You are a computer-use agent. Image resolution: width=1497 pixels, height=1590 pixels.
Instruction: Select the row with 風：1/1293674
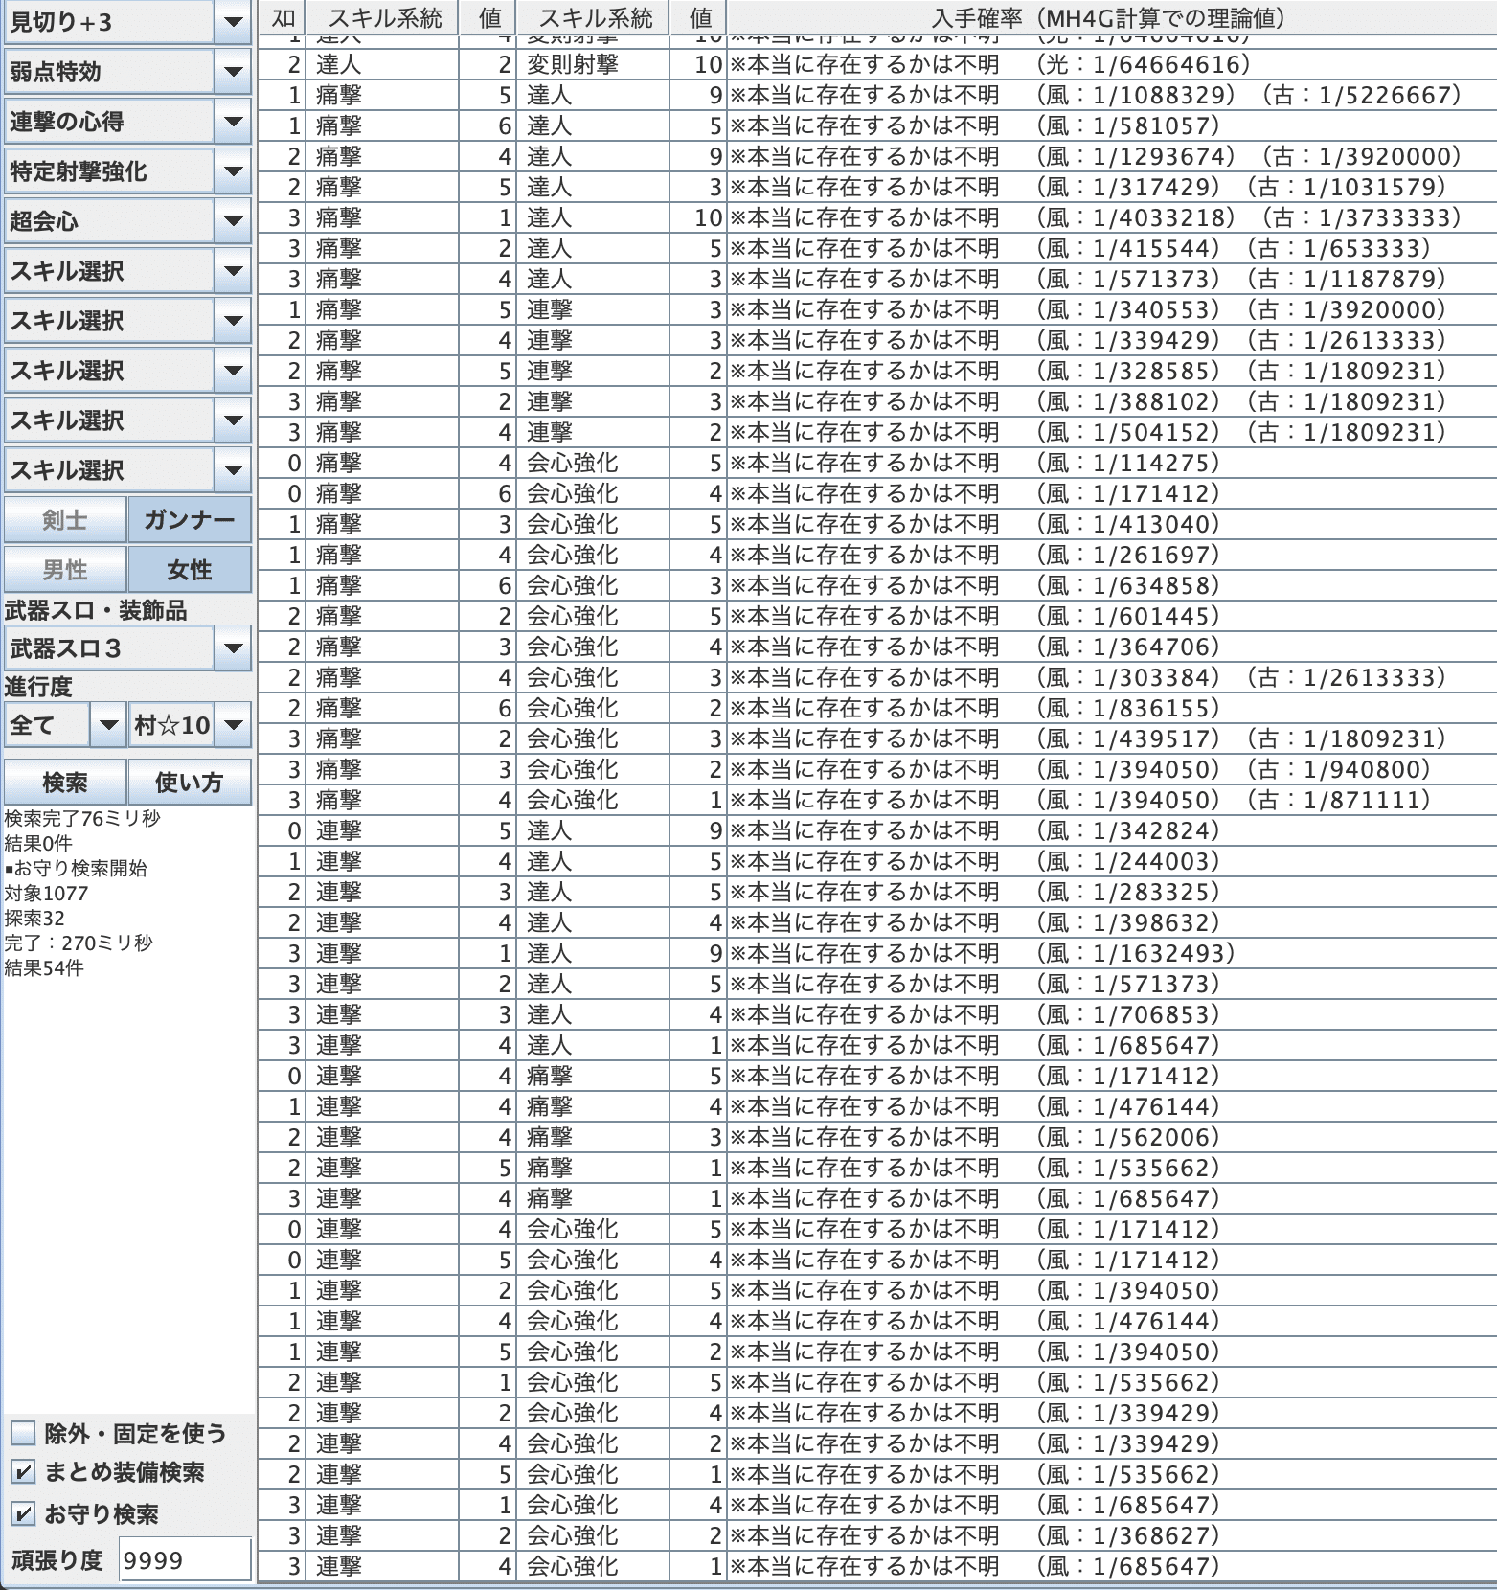[876, 156]
